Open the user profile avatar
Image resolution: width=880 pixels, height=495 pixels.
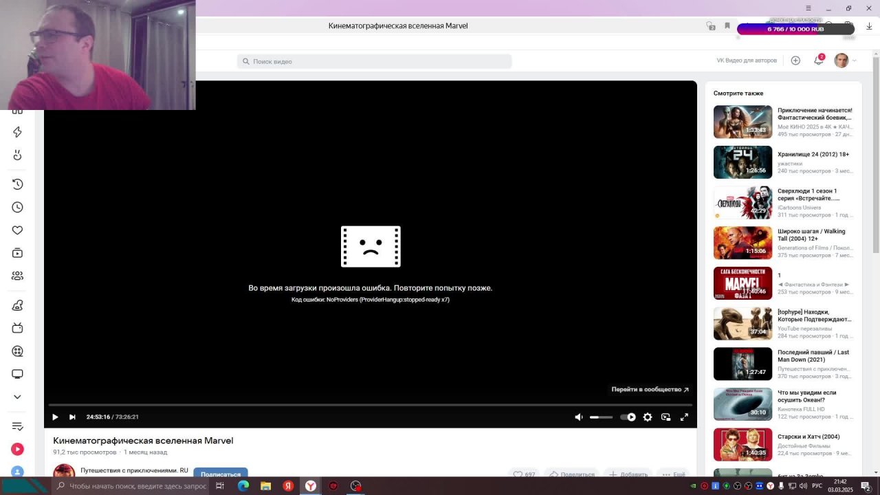841,60
